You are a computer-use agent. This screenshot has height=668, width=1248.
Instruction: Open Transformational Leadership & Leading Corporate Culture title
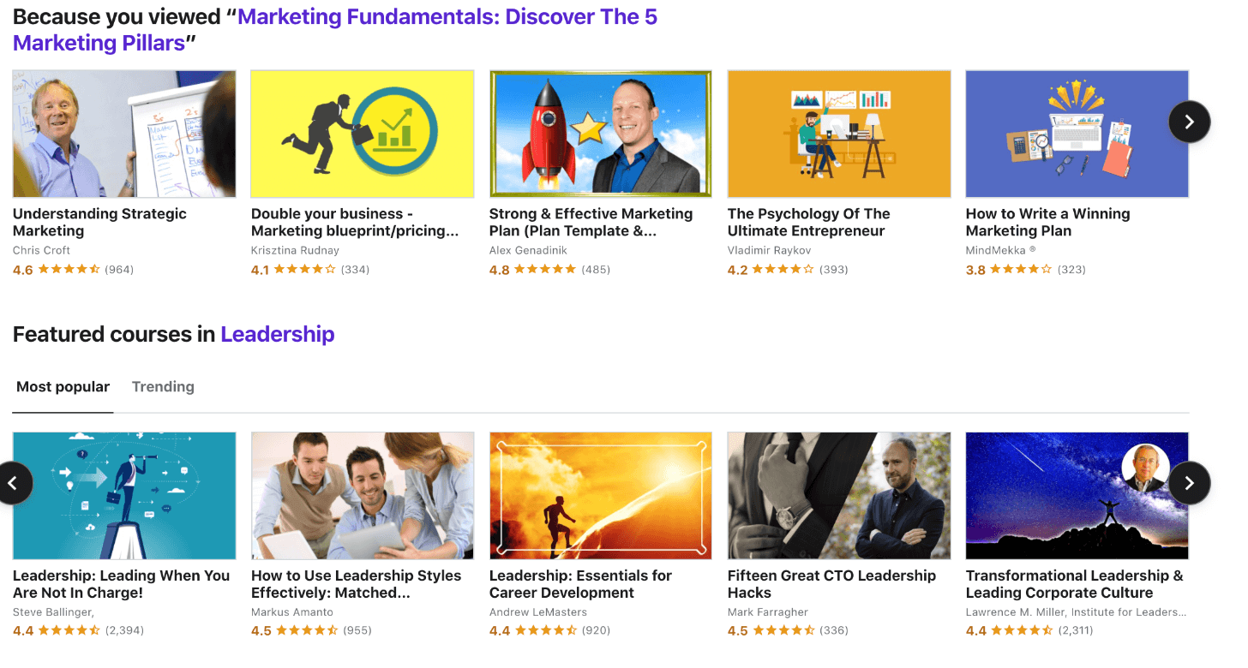(x=1074, y=584)
